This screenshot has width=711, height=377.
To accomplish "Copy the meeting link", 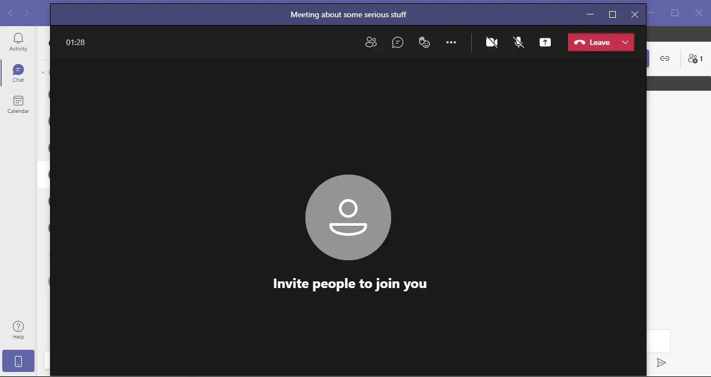I will (x=665, y=58).
